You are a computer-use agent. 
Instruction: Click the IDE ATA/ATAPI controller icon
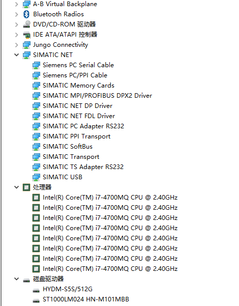[x=26, y=35]
